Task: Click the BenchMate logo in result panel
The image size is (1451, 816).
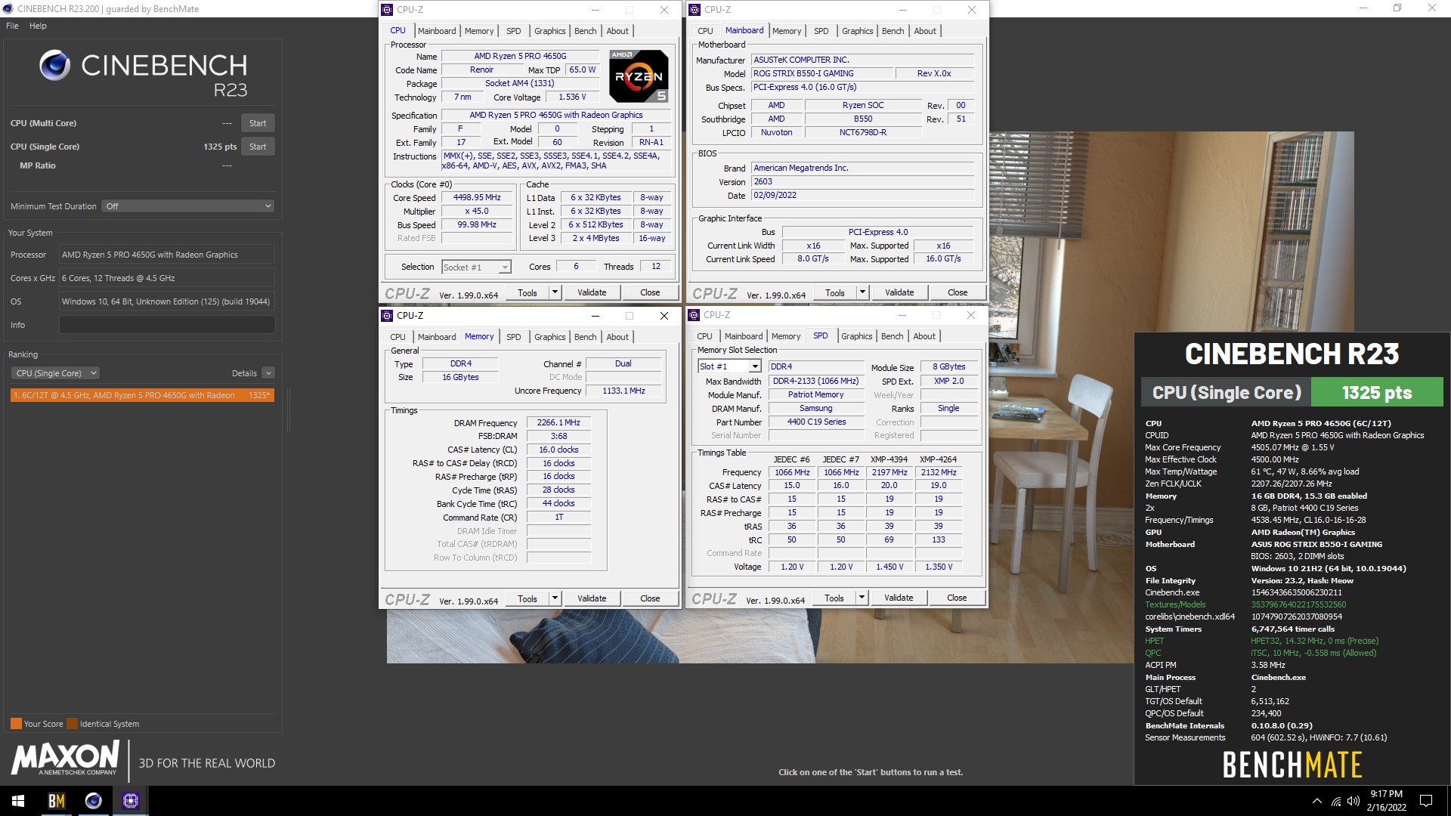Action: pyautogui.click(x=1292, y=765)
